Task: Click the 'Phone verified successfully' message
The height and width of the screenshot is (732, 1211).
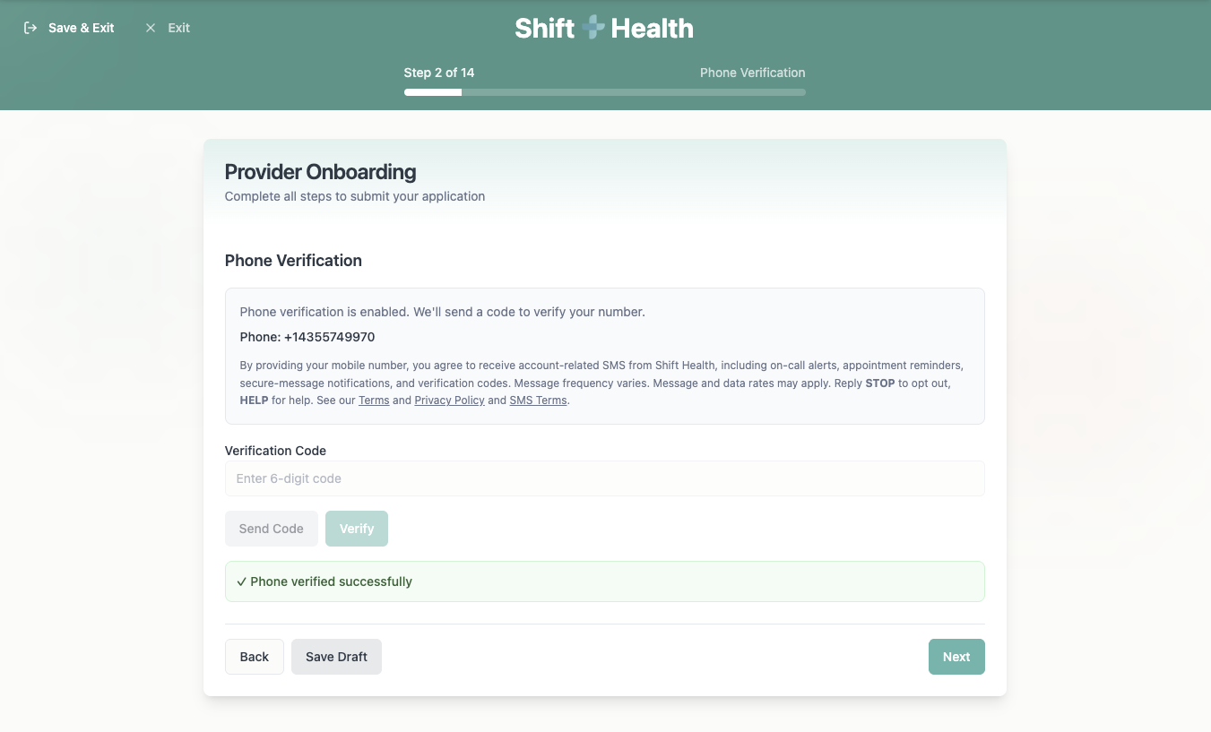Action: tap(605, 581)
